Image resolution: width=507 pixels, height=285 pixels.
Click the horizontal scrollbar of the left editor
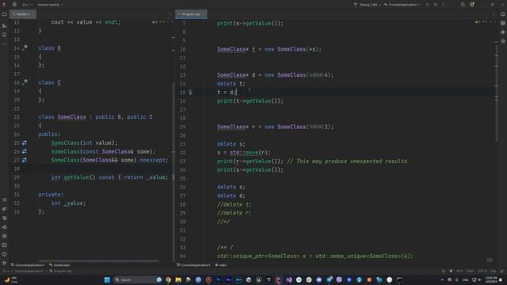coord(98,260)
